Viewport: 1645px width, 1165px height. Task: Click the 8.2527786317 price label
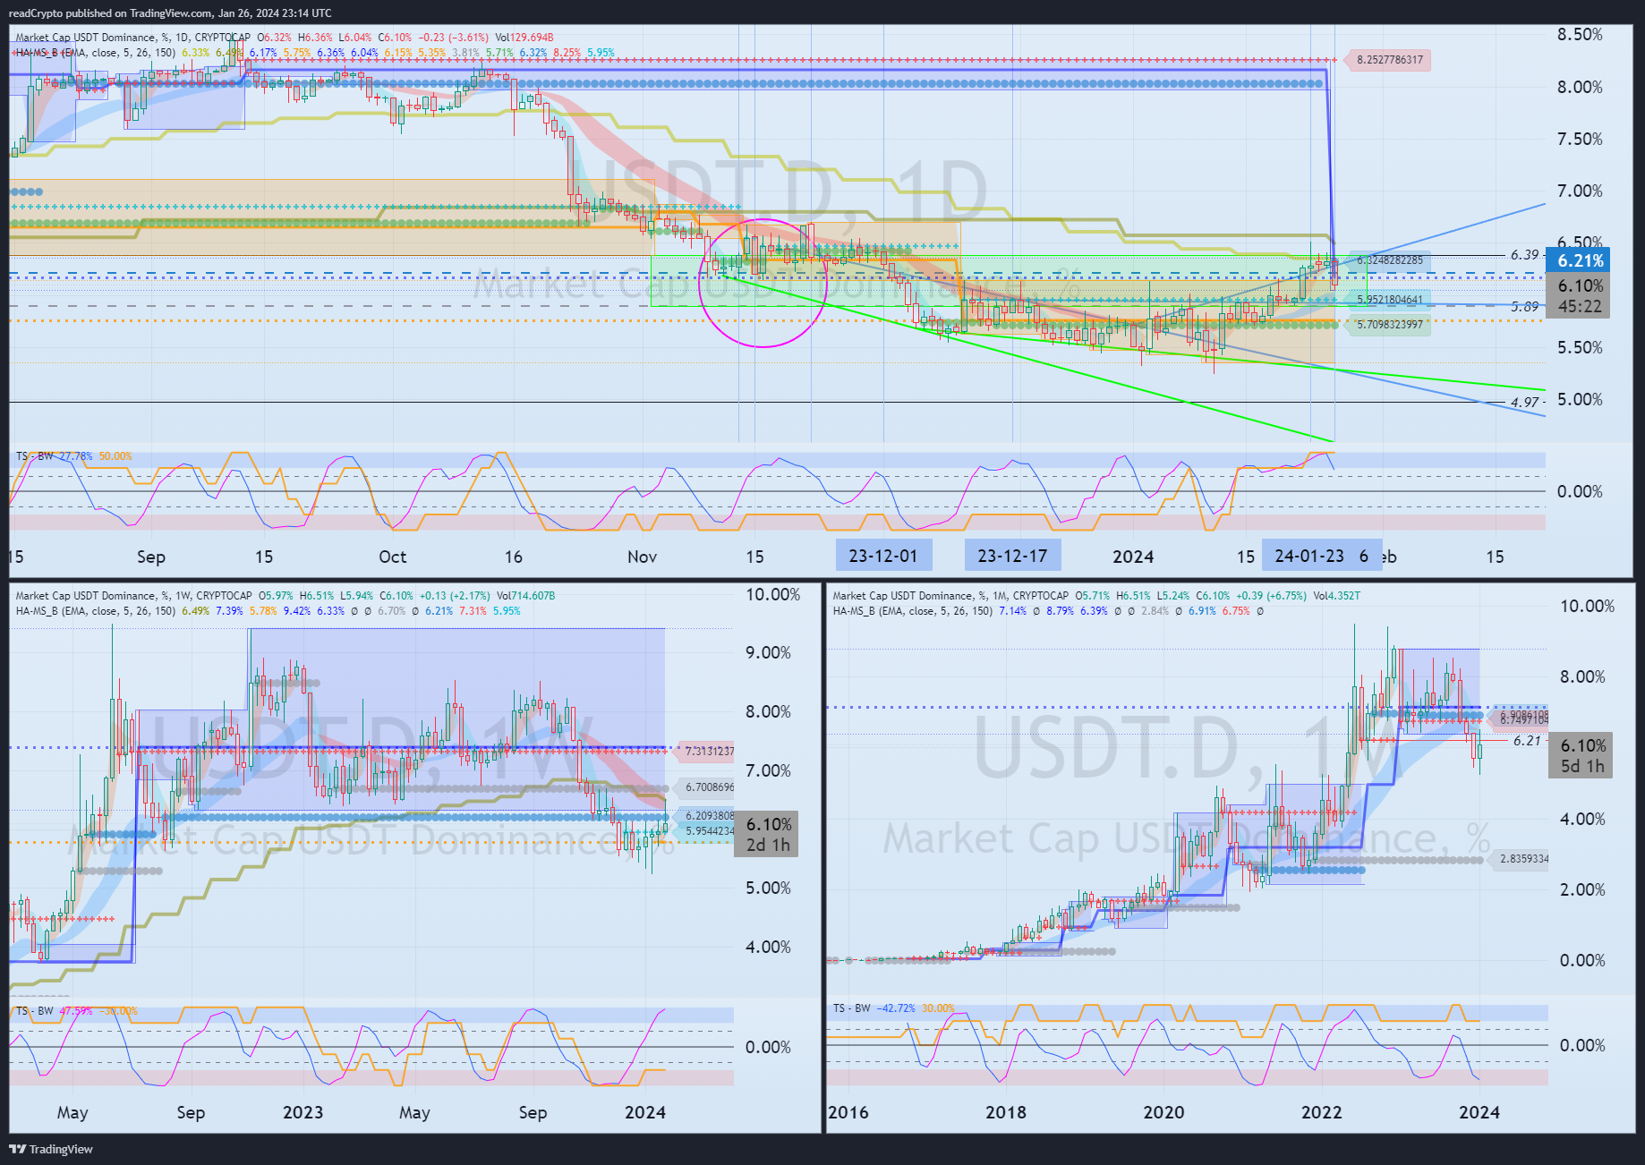1389,60
